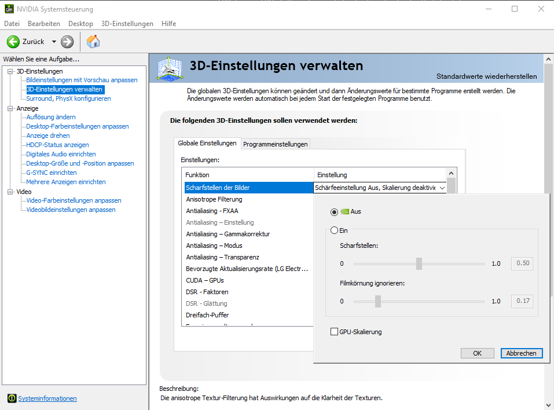Click the Filmkörnung value field 0.17
This screenshot has width=554, height=410.
point(522,301)
